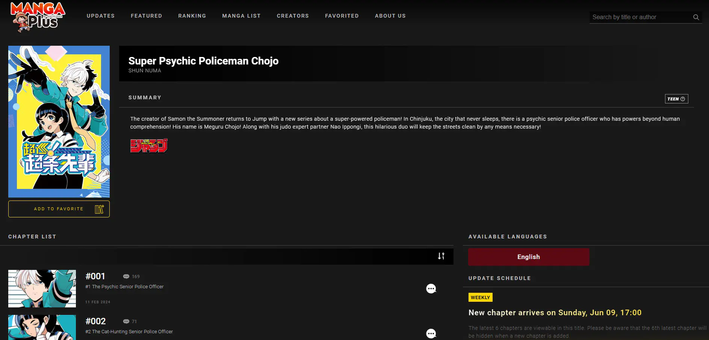The width and height of the screenshot is (709, 340).
Task: Open the Updates menu
Action: coord(101,16)
